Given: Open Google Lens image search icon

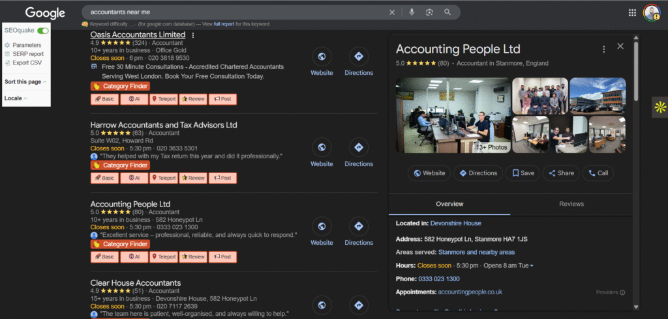Looking at the screenshot, I should (429, 12).
